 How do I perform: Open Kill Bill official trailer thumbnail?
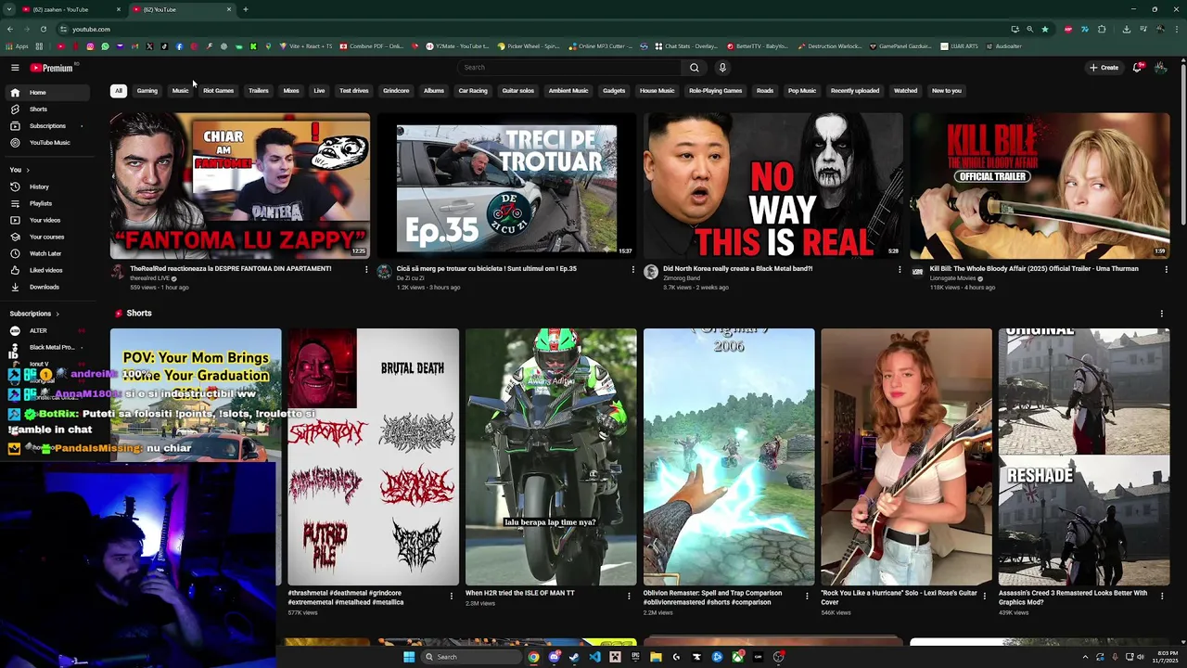coord(1040,186)
